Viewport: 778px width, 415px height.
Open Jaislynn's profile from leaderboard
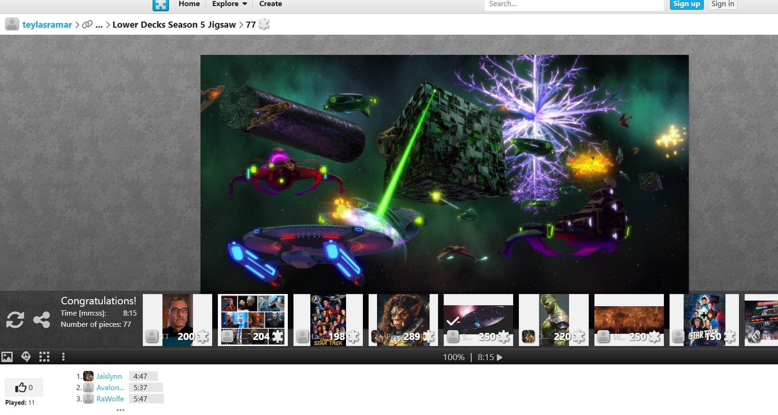[x=109, y=376]
